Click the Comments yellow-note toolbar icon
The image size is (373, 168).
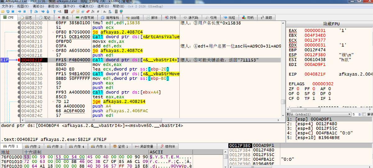click(78, 11)
